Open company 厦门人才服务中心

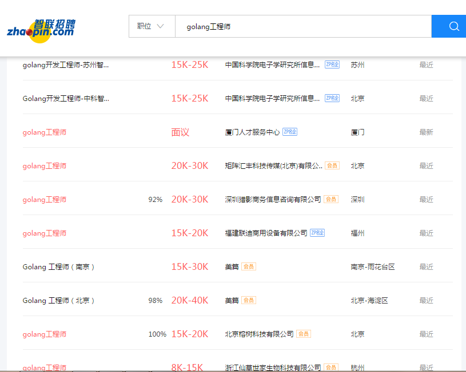coord(252,132)
